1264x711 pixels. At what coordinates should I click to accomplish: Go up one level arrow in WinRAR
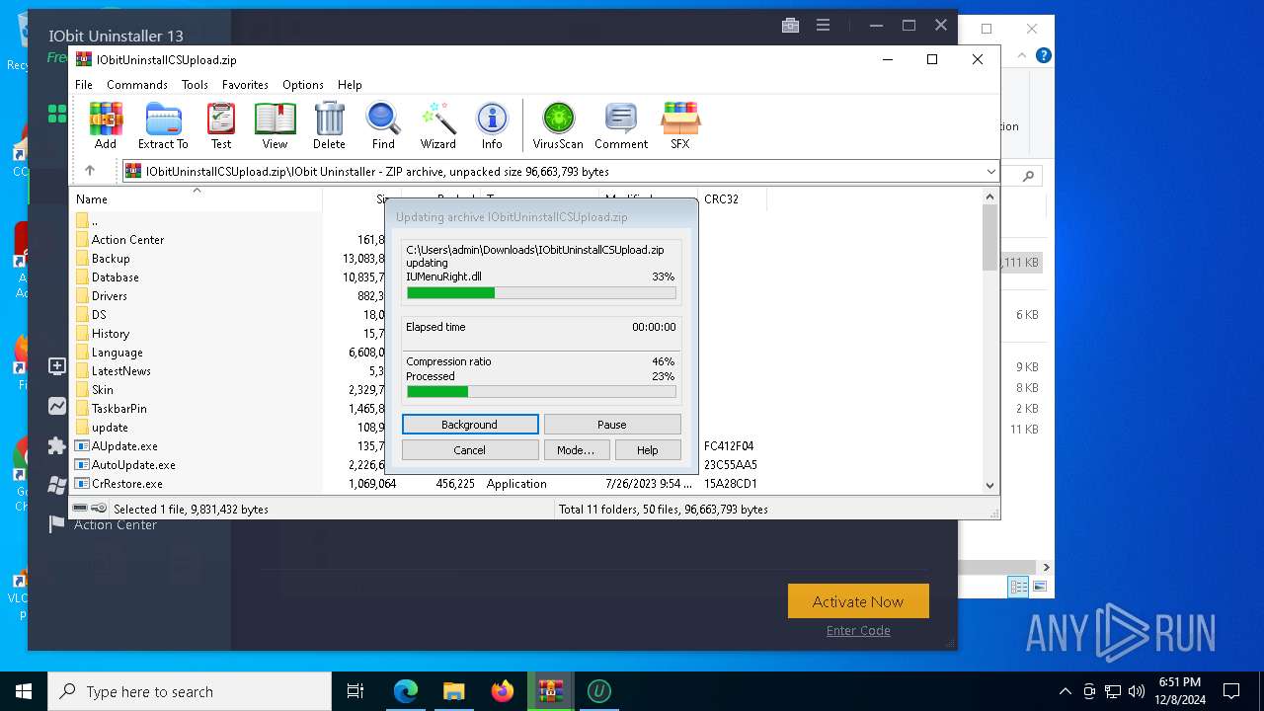tap(89, 171)
